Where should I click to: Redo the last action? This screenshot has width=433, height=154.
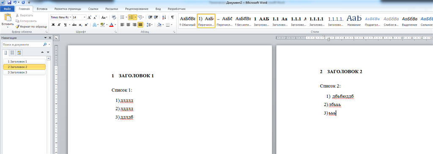(23, 3)
